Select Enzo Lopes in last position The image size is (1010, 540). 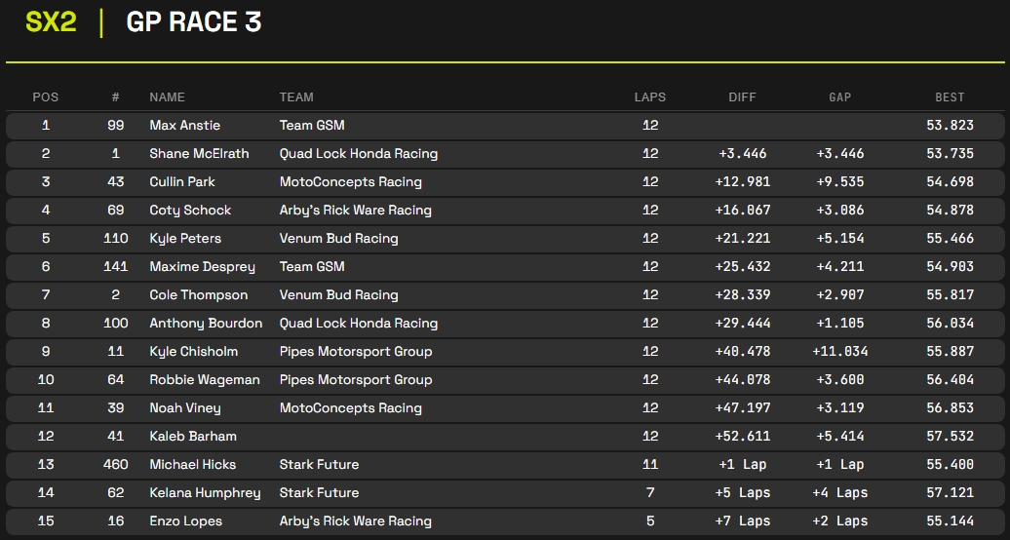click(x=185, y=521)
